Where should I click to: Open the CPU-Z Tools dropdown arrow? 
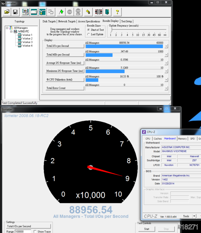coord(194,216)
